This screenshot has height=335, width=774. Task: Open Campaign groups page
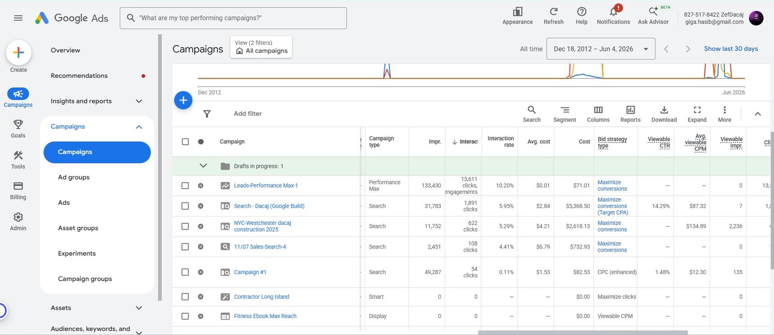coord(85,279)
